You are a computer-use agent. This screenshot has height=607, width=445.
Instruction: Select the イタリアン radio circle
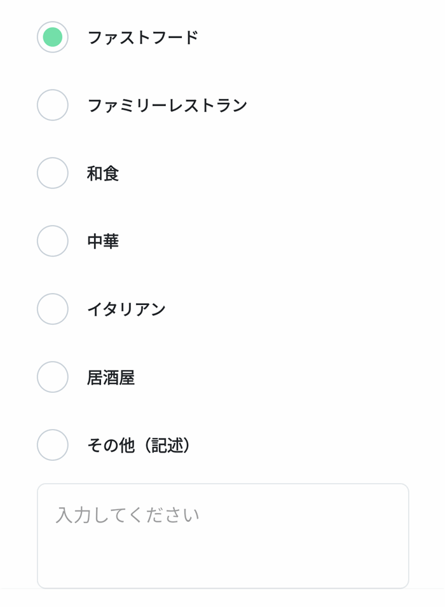(53, 309)
